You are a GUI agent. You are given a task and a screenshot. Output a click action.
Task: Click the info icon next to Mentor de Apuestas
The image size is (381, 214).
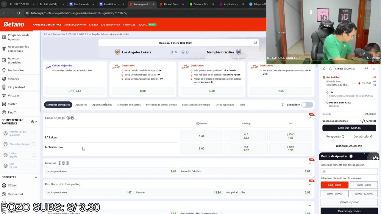pyautogui.click(x=351, y=156)
